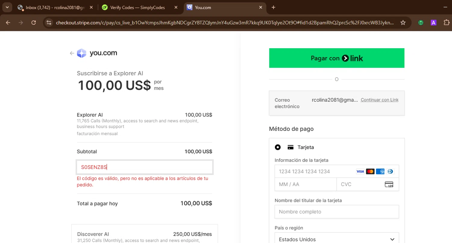View site information icon in address bar
This screenshot has width=452, height=243.
(x=49, y=23)
